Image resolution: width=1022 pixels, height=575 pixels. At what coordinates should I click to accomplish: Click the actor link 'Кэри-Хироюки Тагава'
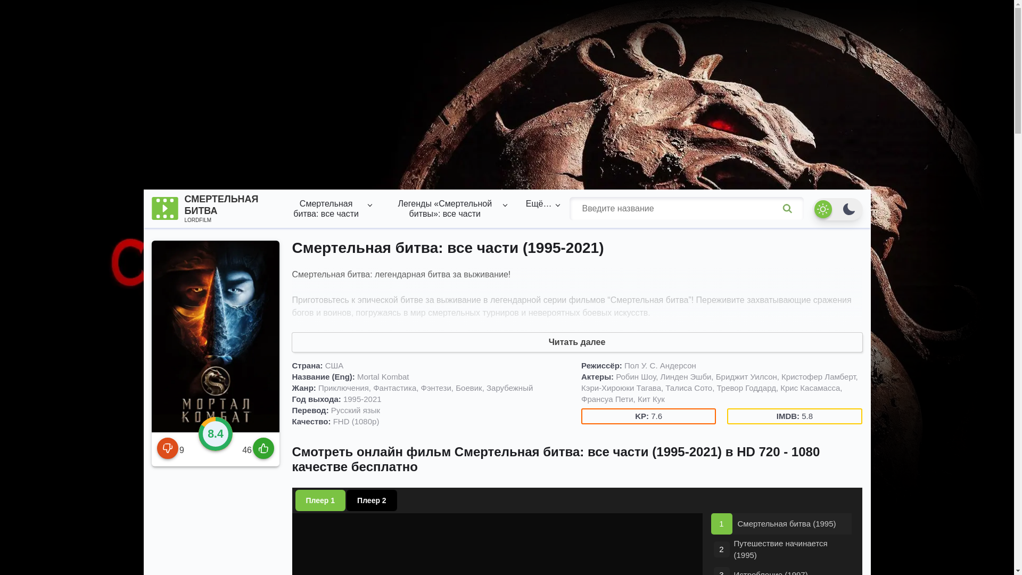621,388
